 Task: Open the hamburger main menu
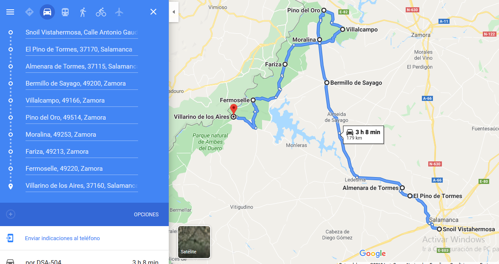10,12
